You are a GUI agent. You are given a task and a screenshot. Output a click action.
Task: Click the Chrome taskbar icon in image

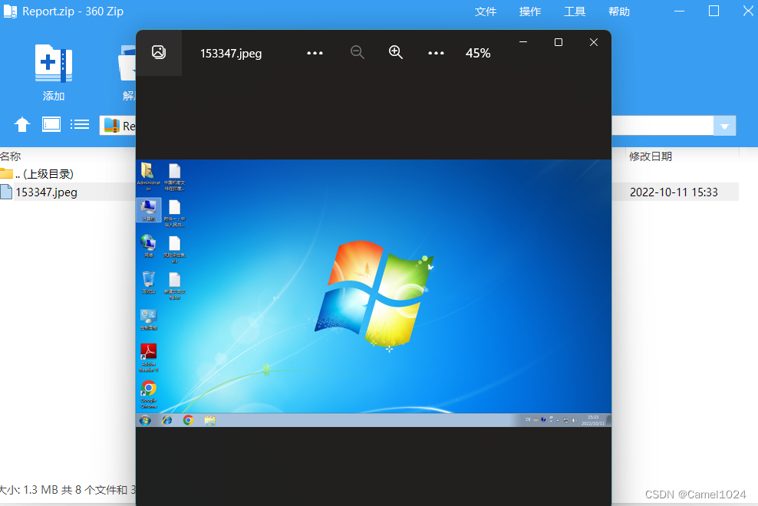pyautogui.click(x=188, y=420)
